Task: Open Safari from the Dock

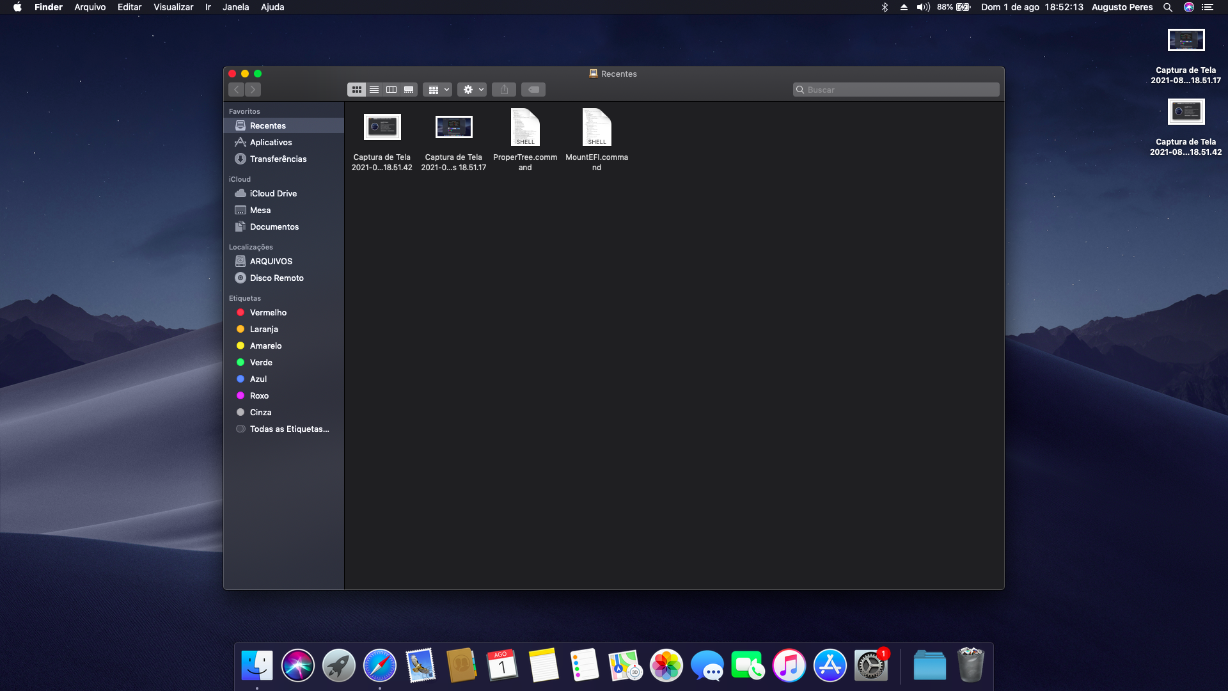Action: (x=379, y=665)
